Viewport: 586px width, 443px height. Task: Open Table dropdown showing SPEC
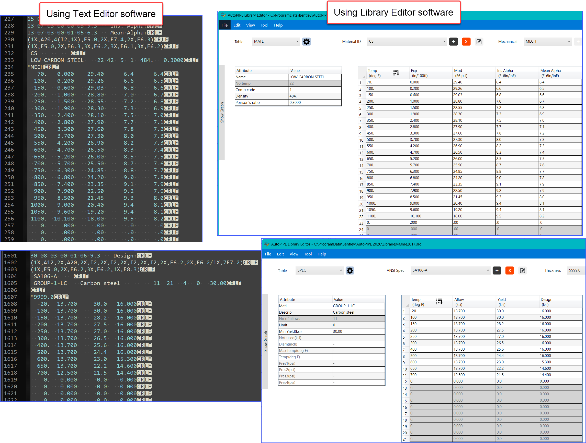pos(319,270)
